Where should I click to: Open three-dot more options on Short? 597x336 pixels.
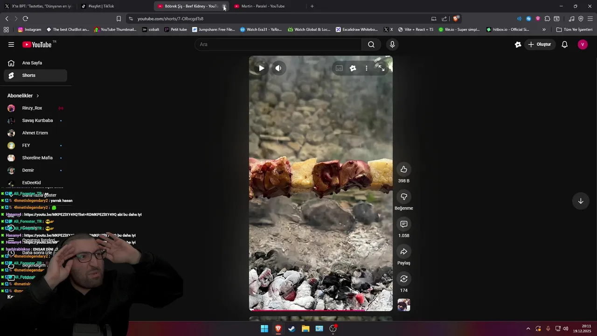click(x=367, y=68)
